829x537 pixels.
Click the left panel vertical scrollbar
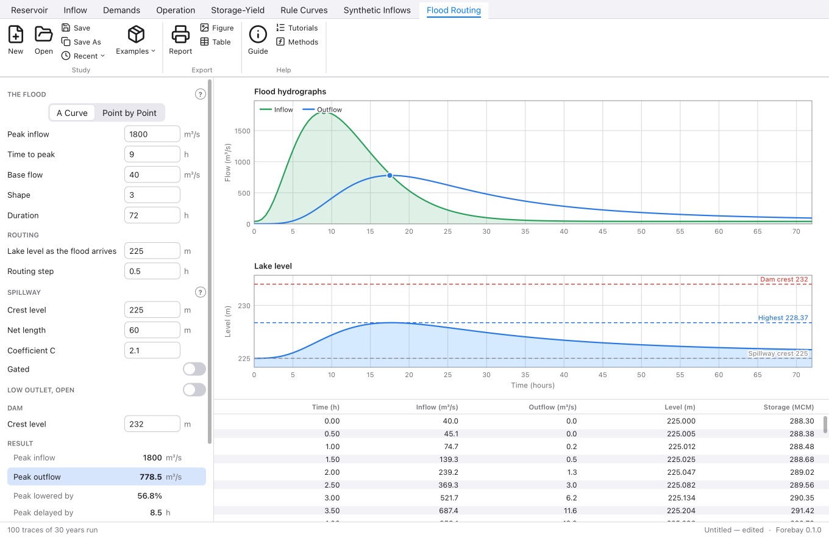(x=210, y=261)
